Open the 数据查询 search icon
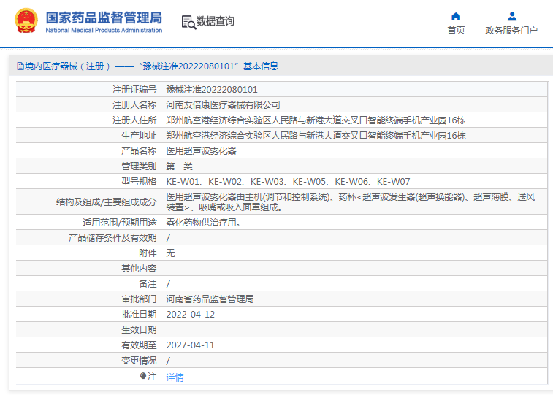The height and width of the screenshot is (395, 553). (188, 22)
